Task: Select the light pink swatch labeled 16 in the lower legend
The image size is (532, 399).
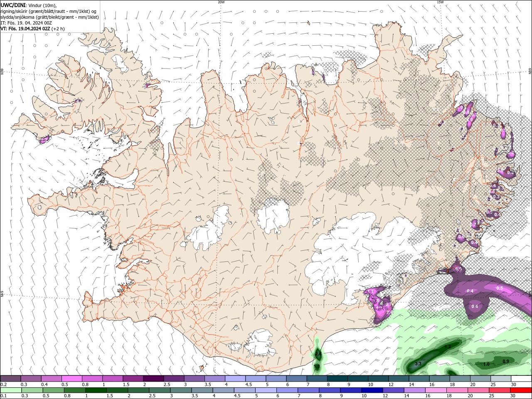Action: point(436,390)
